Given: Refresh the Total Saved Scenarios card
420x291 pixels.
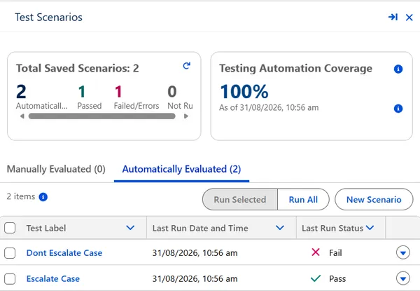Looking at the screenshot, I should pos(187,66).
